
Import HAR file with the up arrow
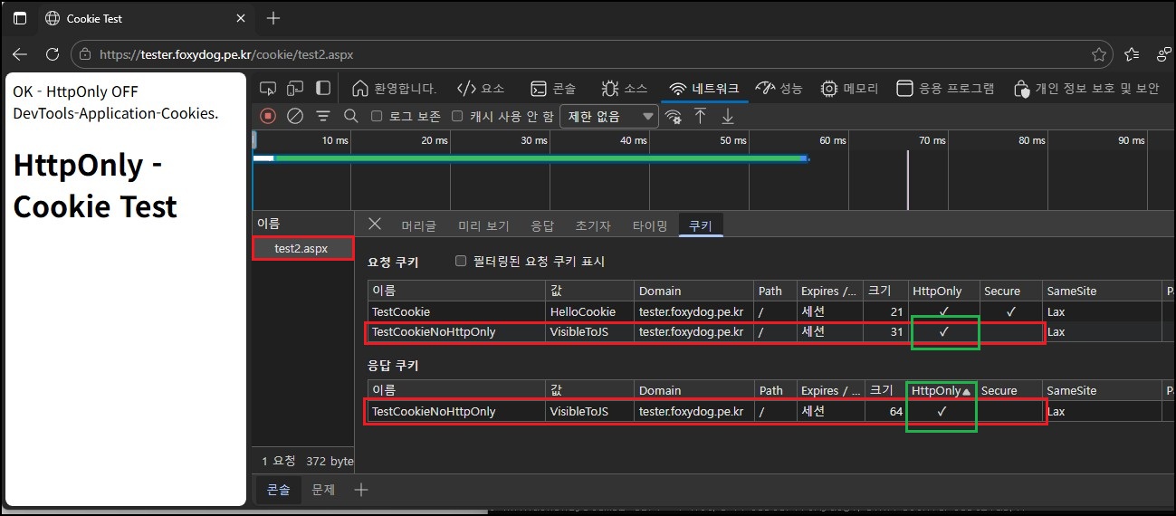700,116
